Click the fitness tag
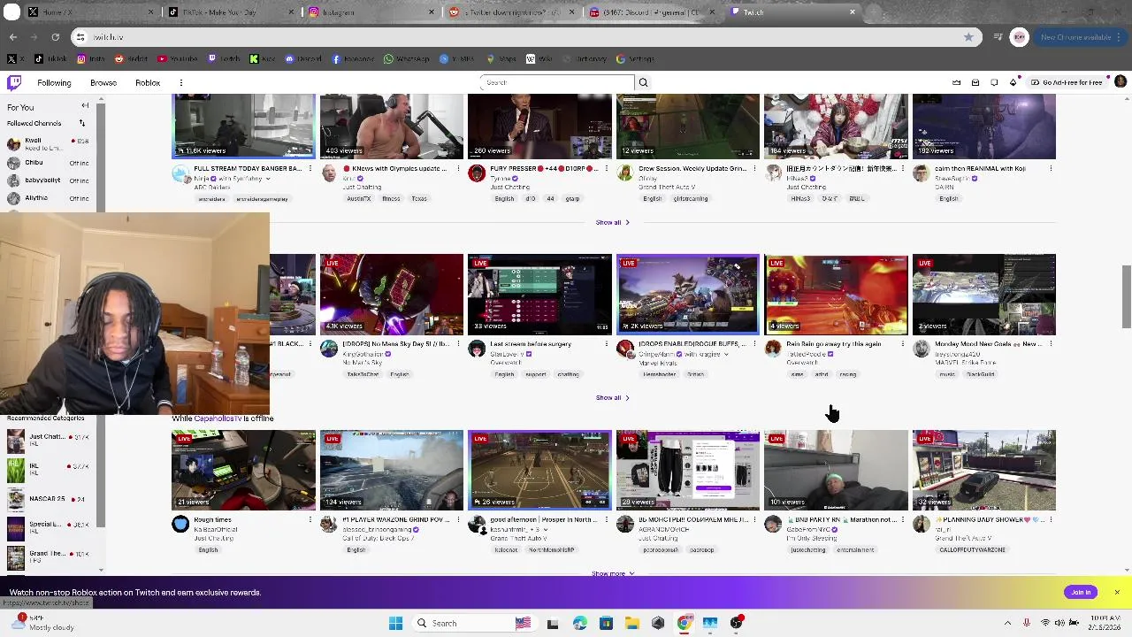 (x=391, y=198)
